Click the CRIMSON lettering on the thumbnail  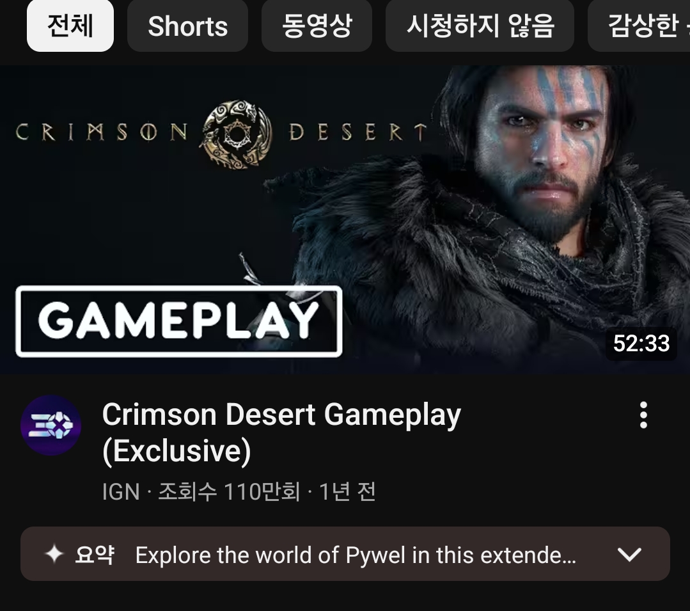(x=102, y=132)
